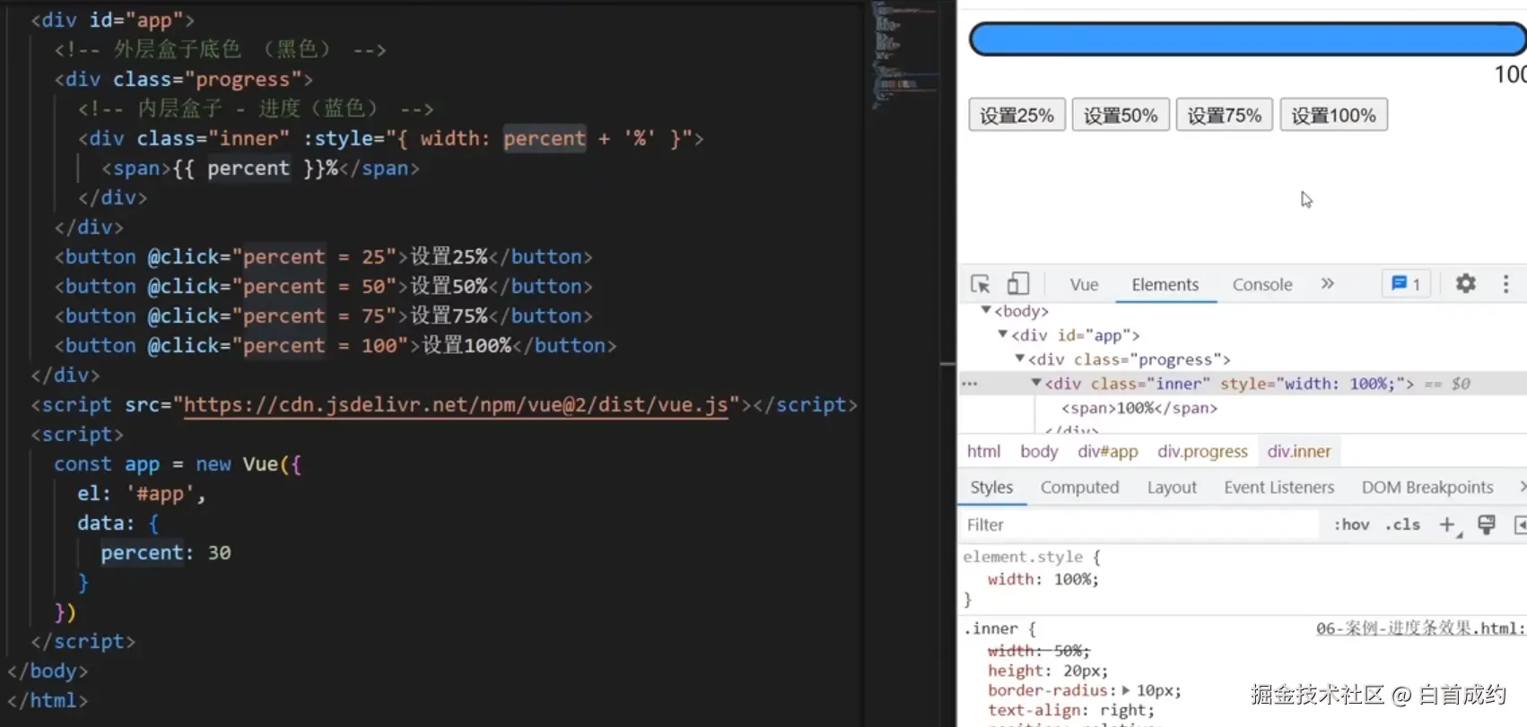
Task: Expand the border-radius shorthand triangle
Action: 1126,690
